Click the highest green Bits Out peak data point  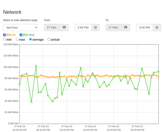coord(36,66)
